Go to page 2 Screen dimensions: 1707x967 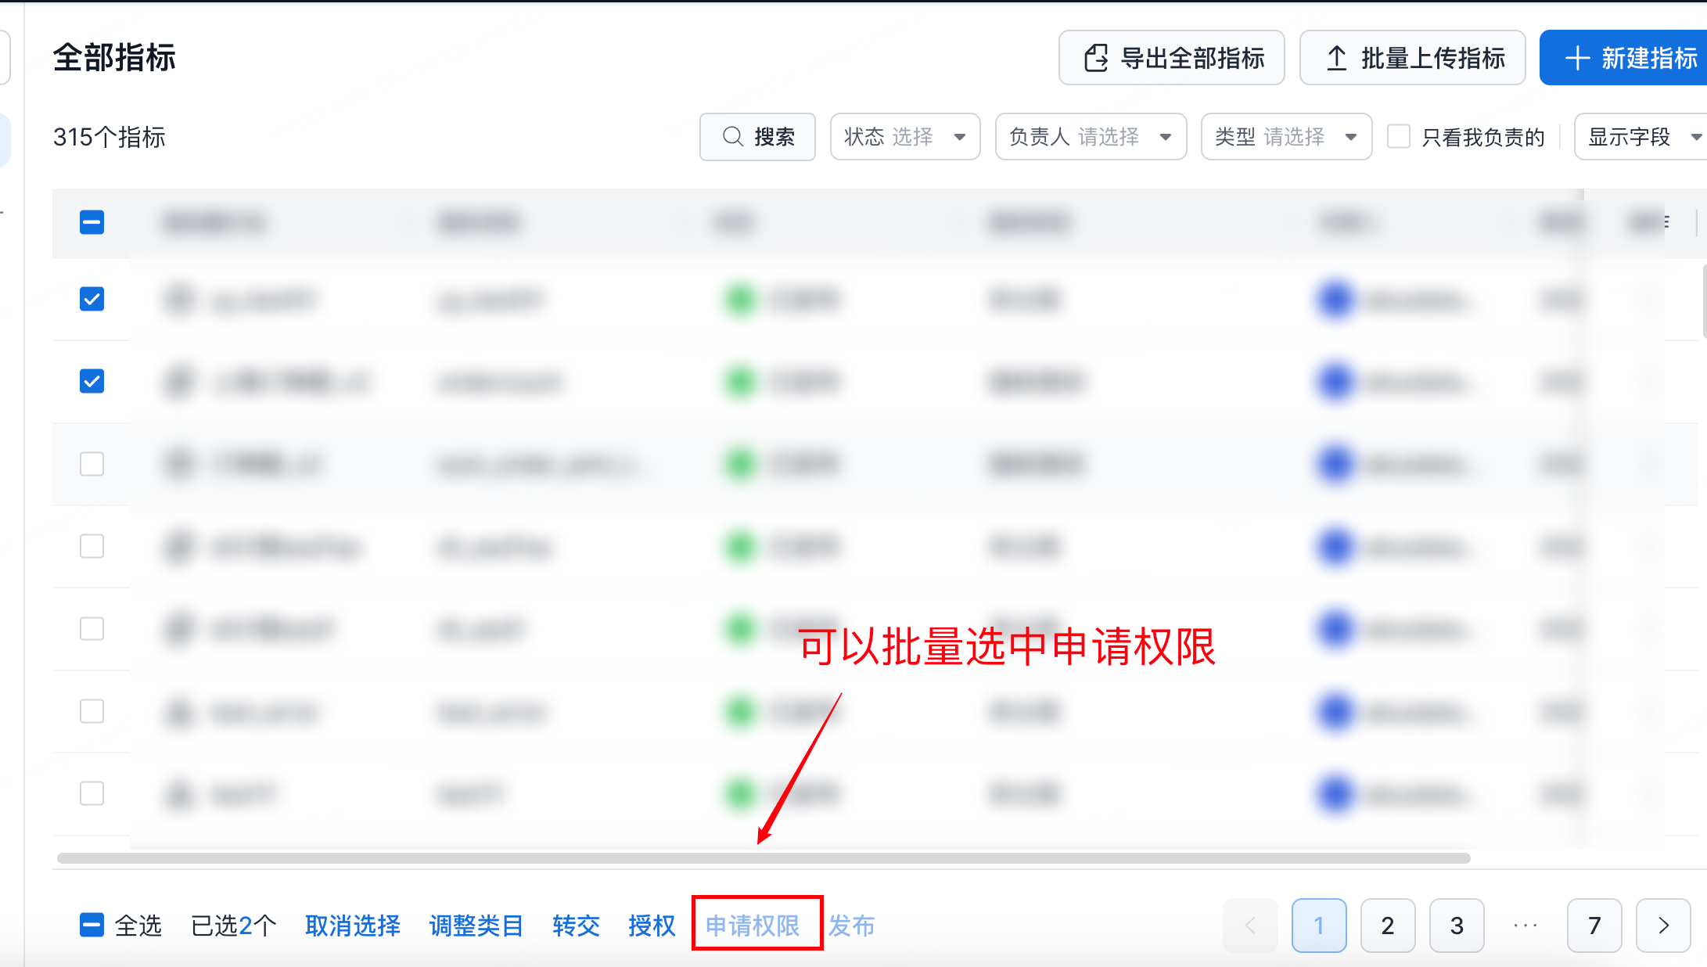[x=1387, y=926]
